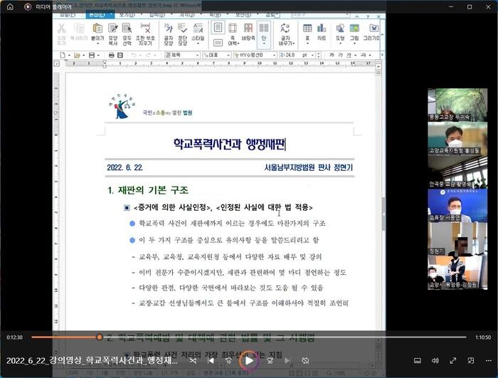This screenshot has width=498, height=378.
Task: Switch to mini player view
Action: (x=471, y=360)
